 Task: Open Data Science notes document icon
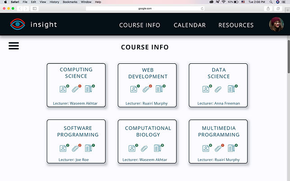coord(231,89)
